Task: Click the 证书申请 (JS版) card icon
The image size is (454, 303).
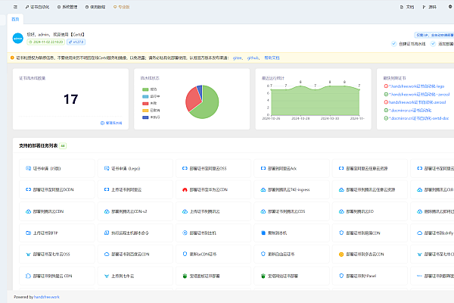Action: pyautogui.click(x=28, y=168)
